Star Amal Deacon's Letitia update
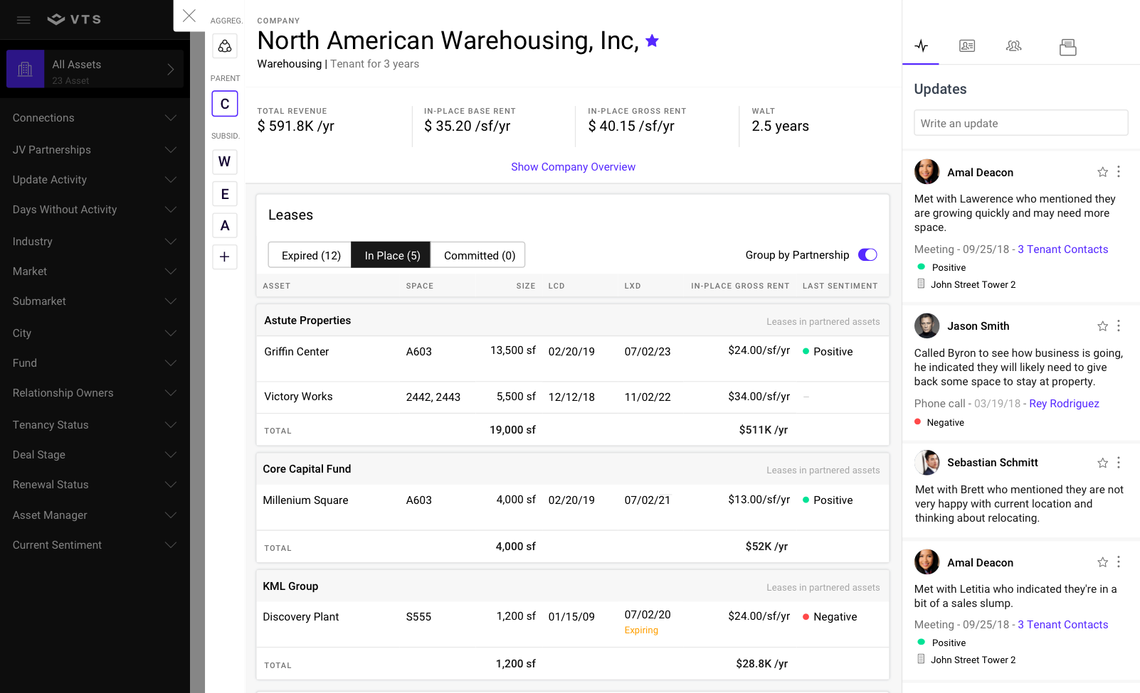This screenshot has height=693, width=1140. point(1102,562)
